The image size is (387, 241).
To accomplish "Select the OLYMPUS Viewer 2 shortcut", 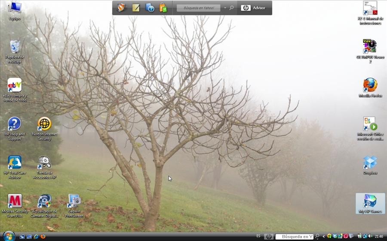I will pyautogui.click(x=370, y=51).
